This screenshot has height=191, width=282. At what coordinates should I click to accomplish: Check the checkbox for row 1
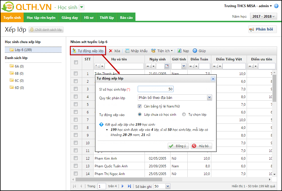[x=76, y=74]
